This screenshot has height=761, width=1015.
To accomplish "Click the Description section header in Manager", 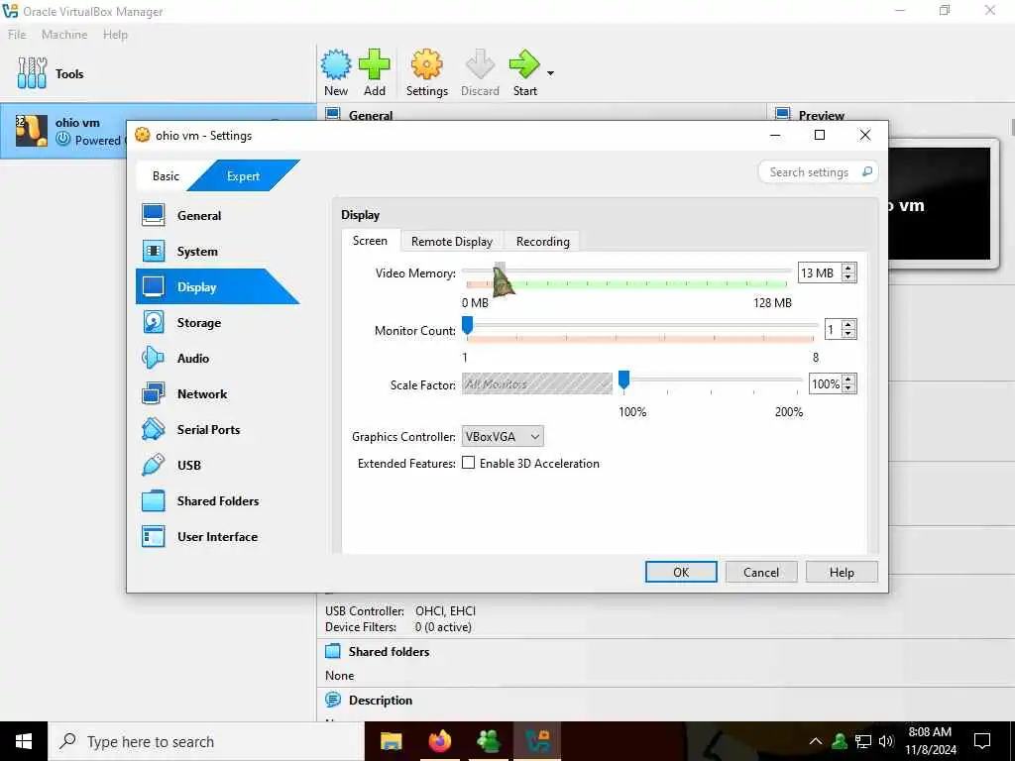I will pos(380,701).
